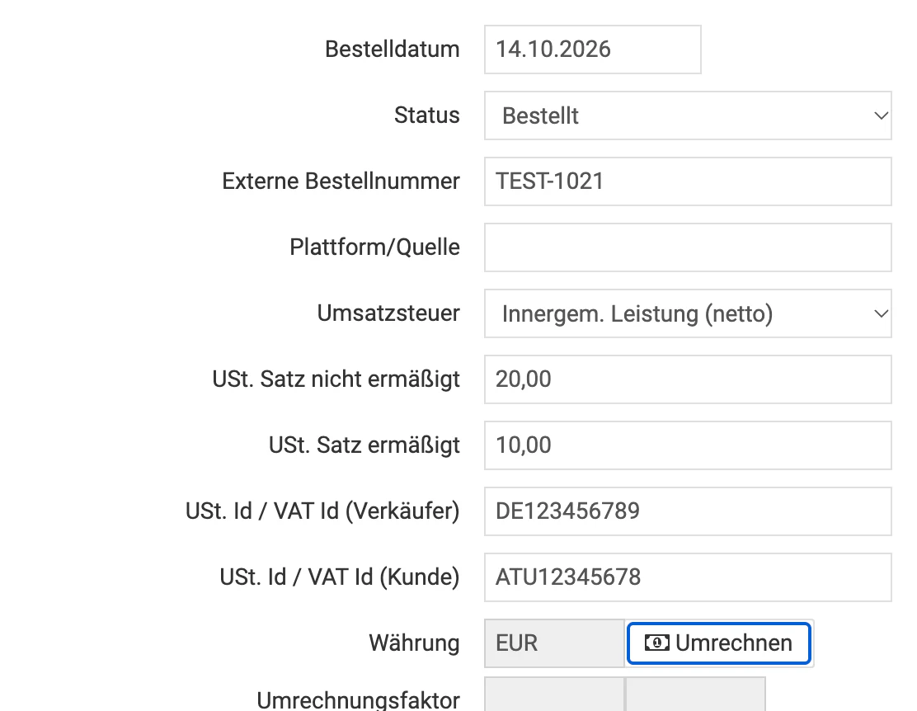Click the banknote icon in Umrechnen button
The height and width of the screenshot is (711, 917).
tap(656, 643)
